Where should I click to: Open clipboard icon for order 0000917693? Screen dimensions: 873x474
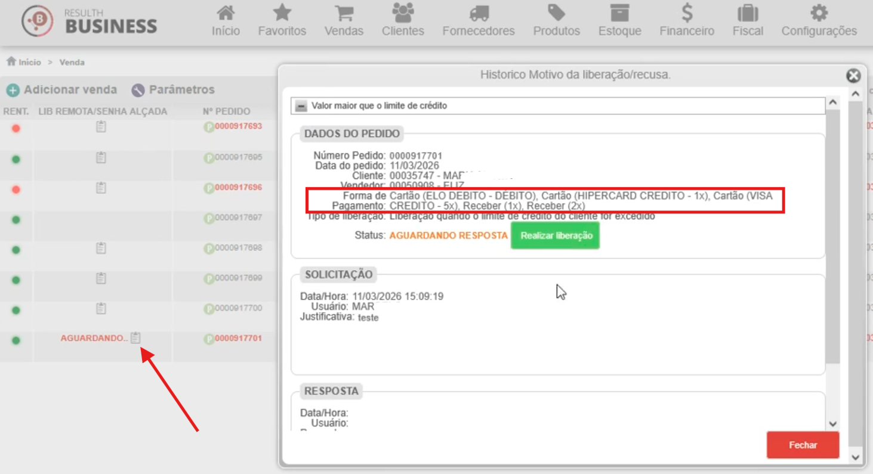101,126
